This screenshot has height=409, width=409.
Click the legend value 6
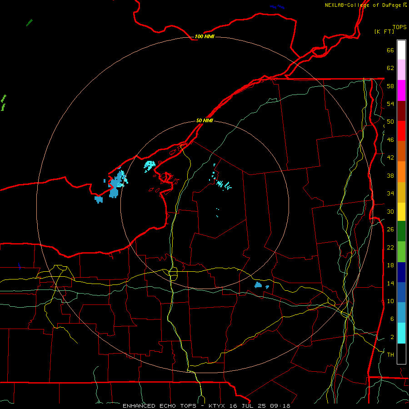392,319
